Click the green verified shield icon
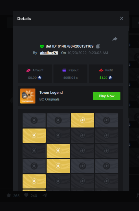Viewport: 139px width, 211px height. (x=42, y=46)
